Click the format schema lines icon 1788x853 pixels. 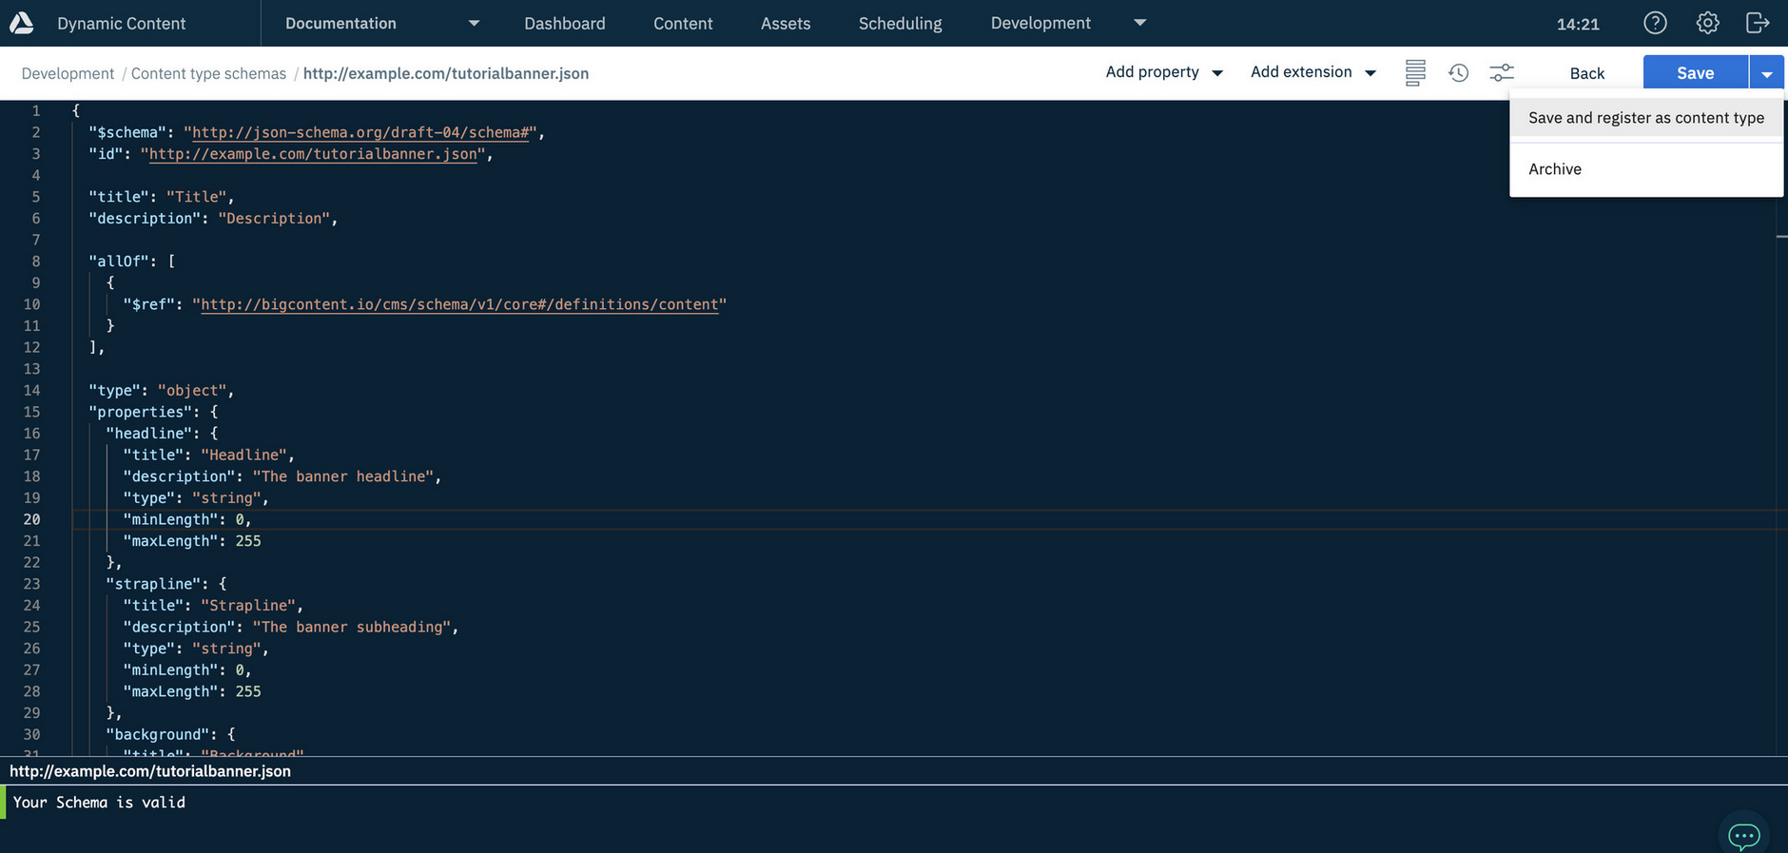click(x=1415, y=72)
